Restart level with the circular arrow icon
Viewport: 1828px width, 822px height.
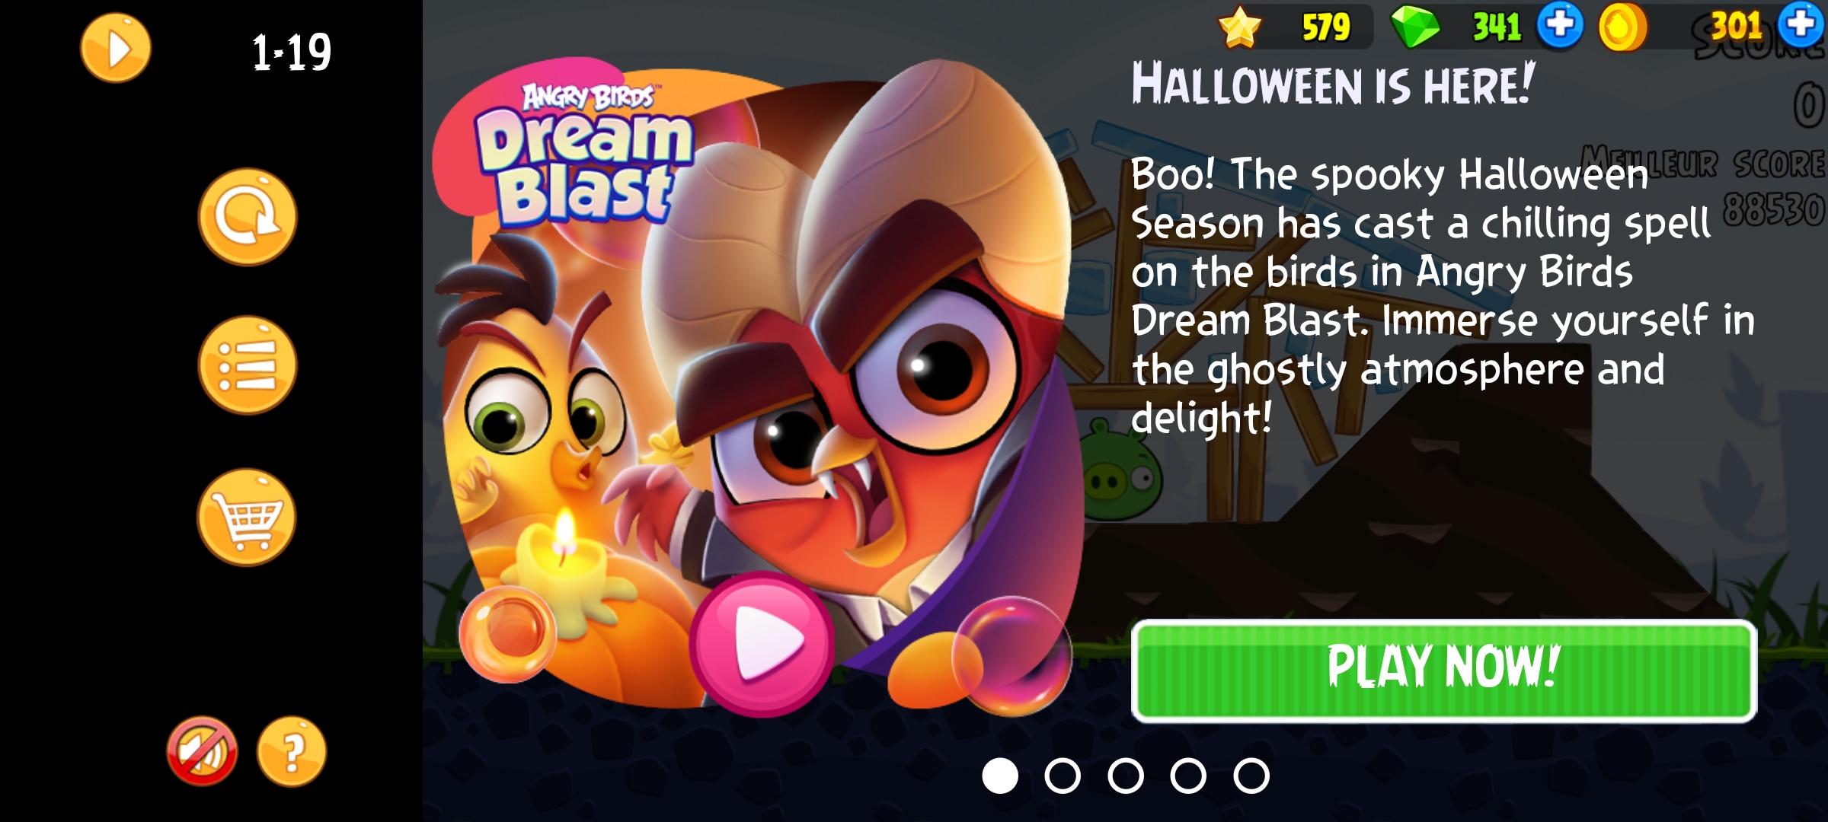248,217
